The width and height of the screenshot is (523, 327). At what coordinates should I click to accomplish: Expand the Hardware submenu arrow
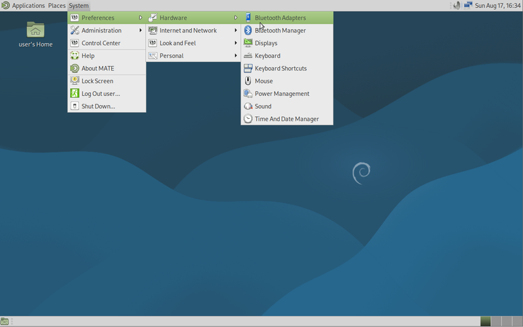(235, 18)
